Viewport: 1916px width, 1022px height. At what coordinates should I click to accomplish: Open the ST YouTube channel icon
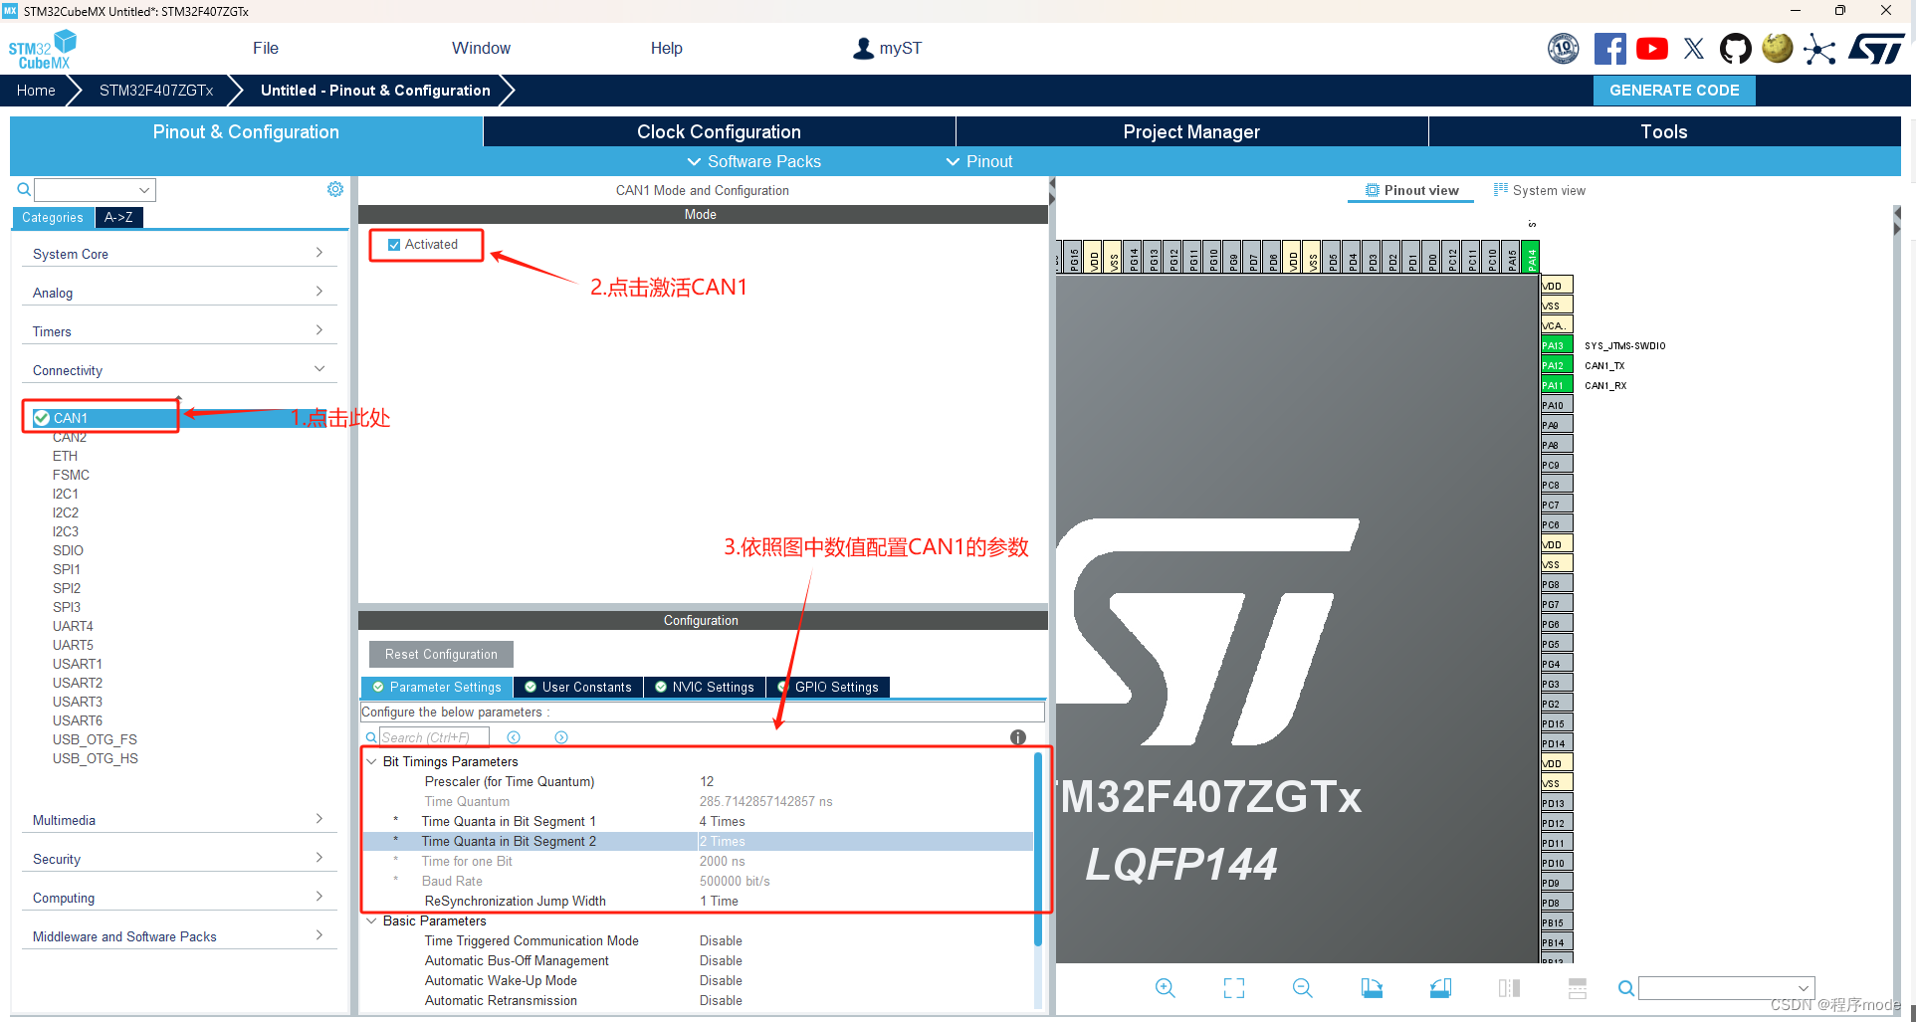pyautogui.click(x=1652, y=48)
